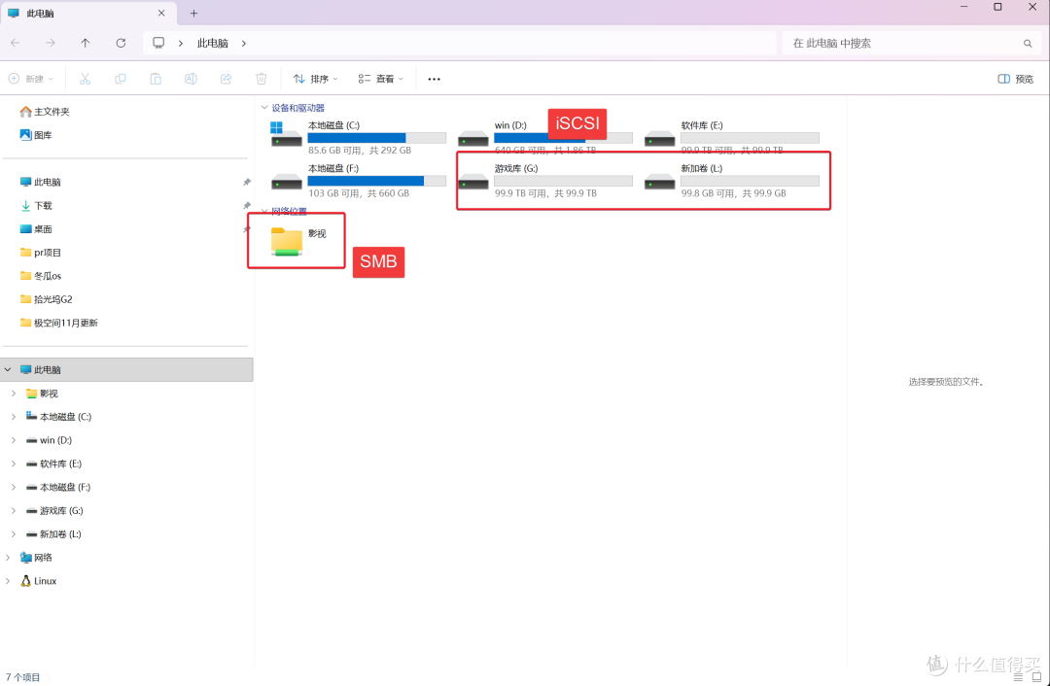Click chevron after 此电脑 in address bar
1050x686 pixels.
tap(244, 43)
